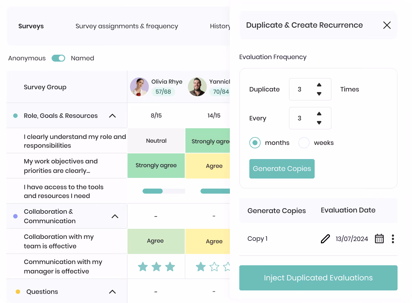412x303 pixels.
Task: Click Yannick's tools and resources progress bar
Action: coord(215,191)
